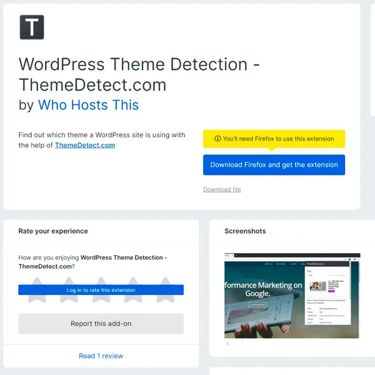Select the fifth rating star
The width and height of the screenshot is (375, 375).
[x=165, y=289]
